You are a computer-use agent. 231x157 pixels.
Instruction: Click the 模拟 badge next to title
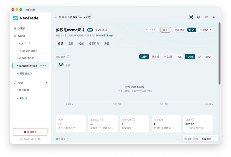click(x=90, y=30)
